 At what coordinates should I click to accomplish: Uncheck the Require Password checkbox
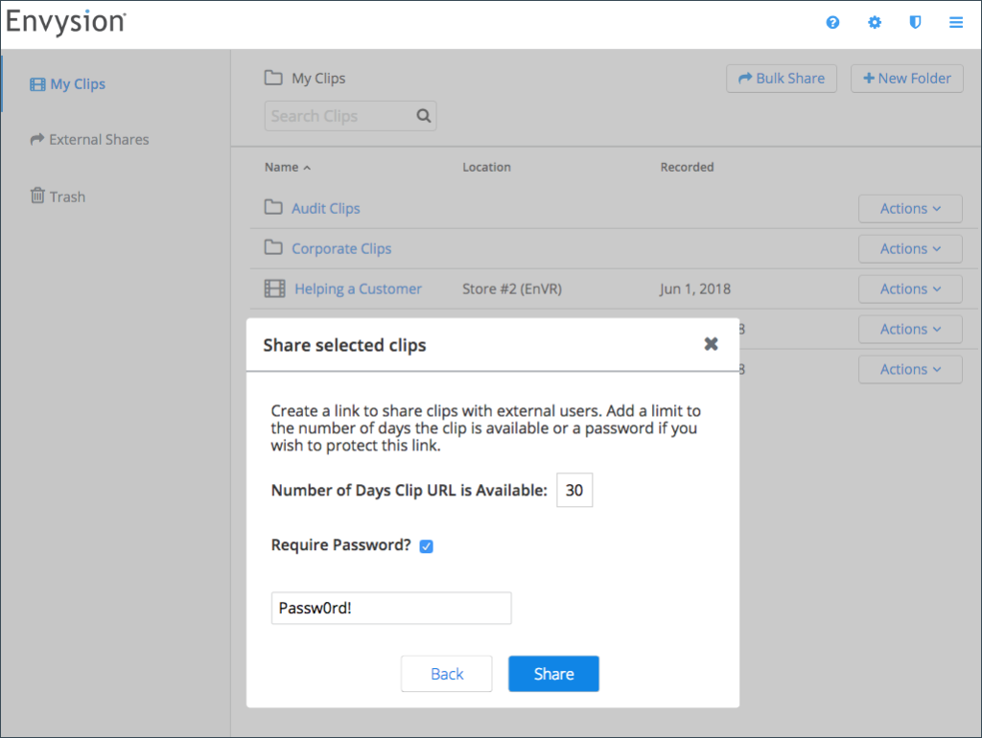pos(427,546)
